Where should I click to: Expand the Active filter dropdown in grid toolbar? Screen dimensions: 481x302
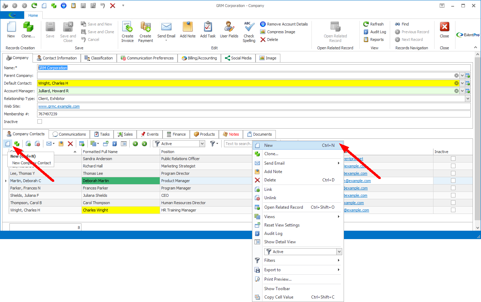pos(202,144)
